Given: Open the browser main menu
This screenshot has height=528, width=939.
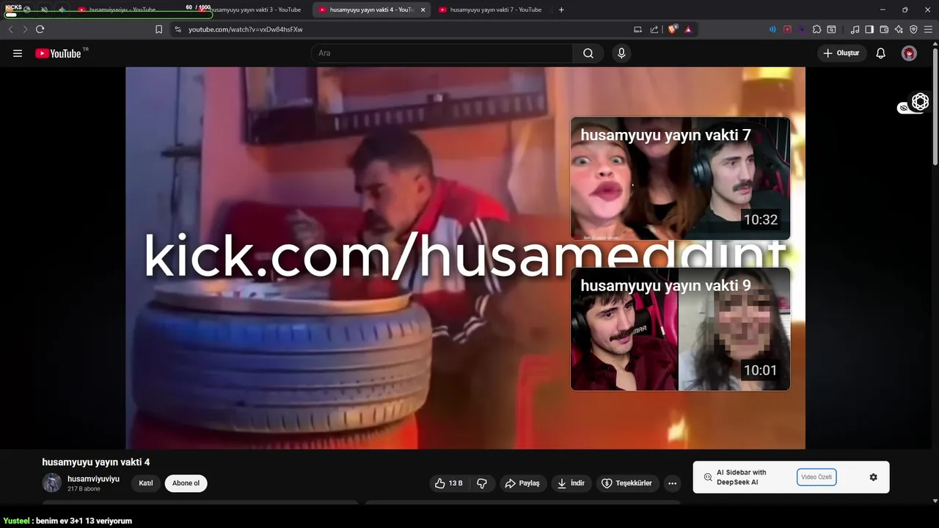Looking at the screenshot, I should 928,29.
